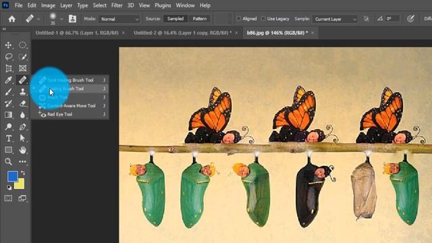Select the Elliptical Marquee tool
Screen dimensions: 432x243
pyautogui.click(x=22, y=45)
